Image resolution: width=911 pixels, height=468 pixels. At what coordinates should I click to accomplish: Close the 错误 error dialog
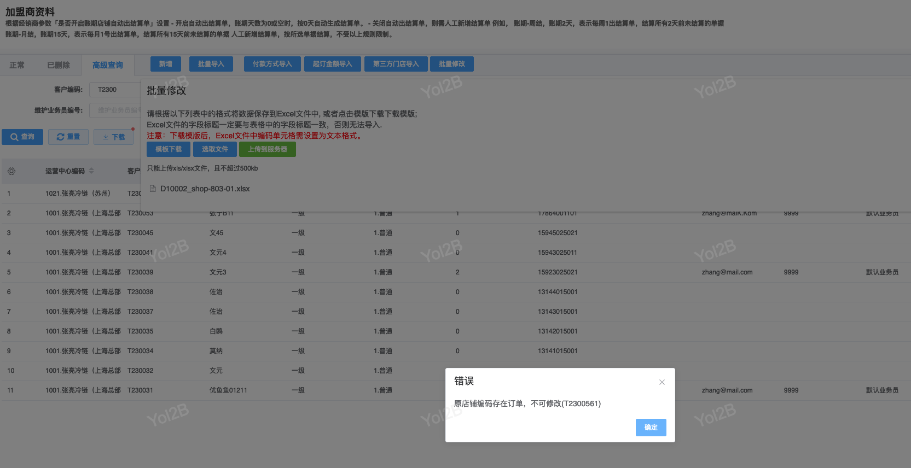tap(662, 382)
